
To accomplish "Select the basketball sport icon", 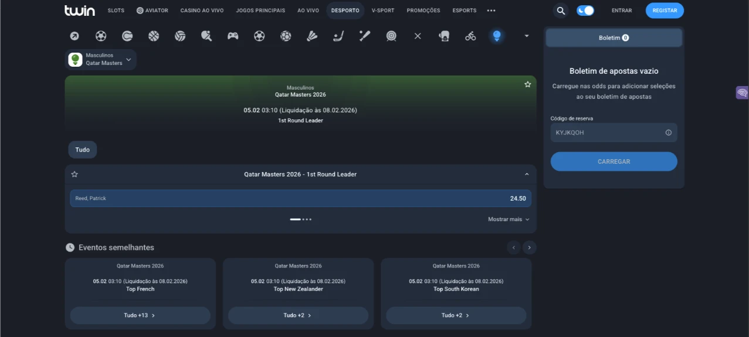I will point(154,36).
